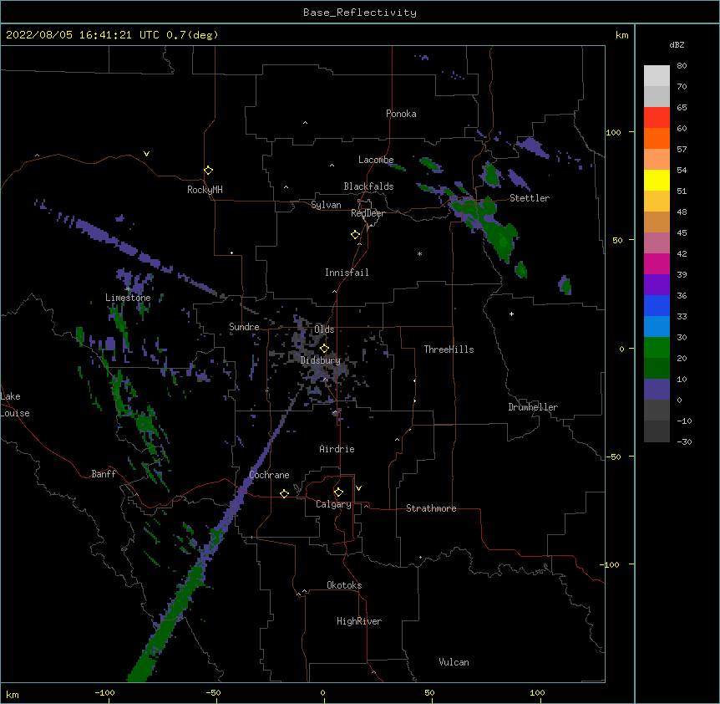This screenshot has height=704, width=720.
Task: Click the km unit label at bottom left
Action: click(13, 695)
